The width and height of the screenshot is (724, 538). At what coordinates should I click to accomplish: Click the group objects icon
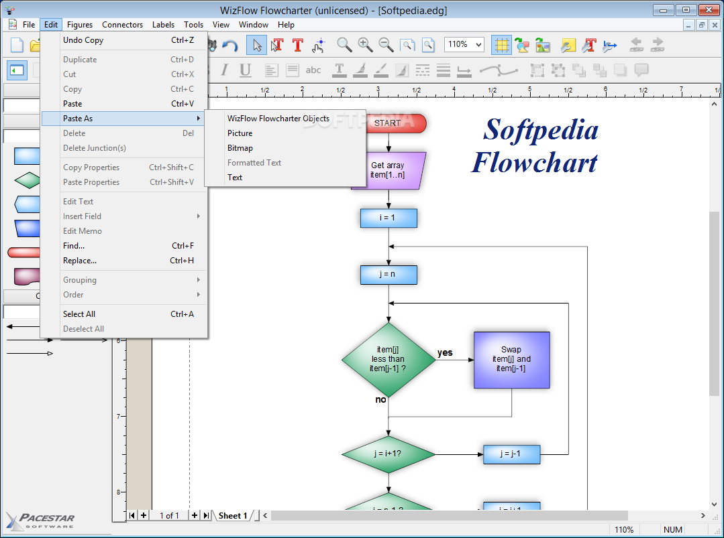537,70
